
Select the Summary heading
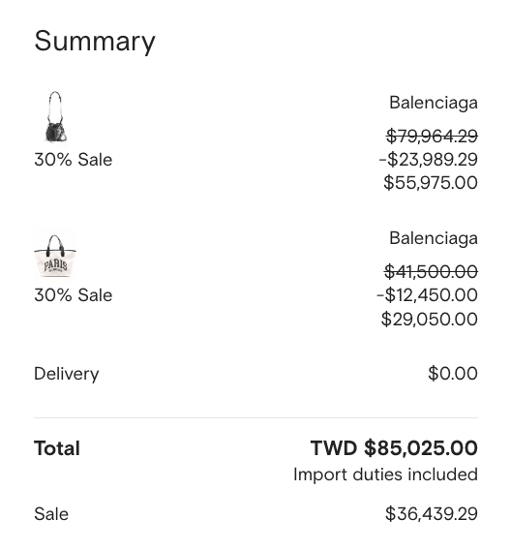95,42
